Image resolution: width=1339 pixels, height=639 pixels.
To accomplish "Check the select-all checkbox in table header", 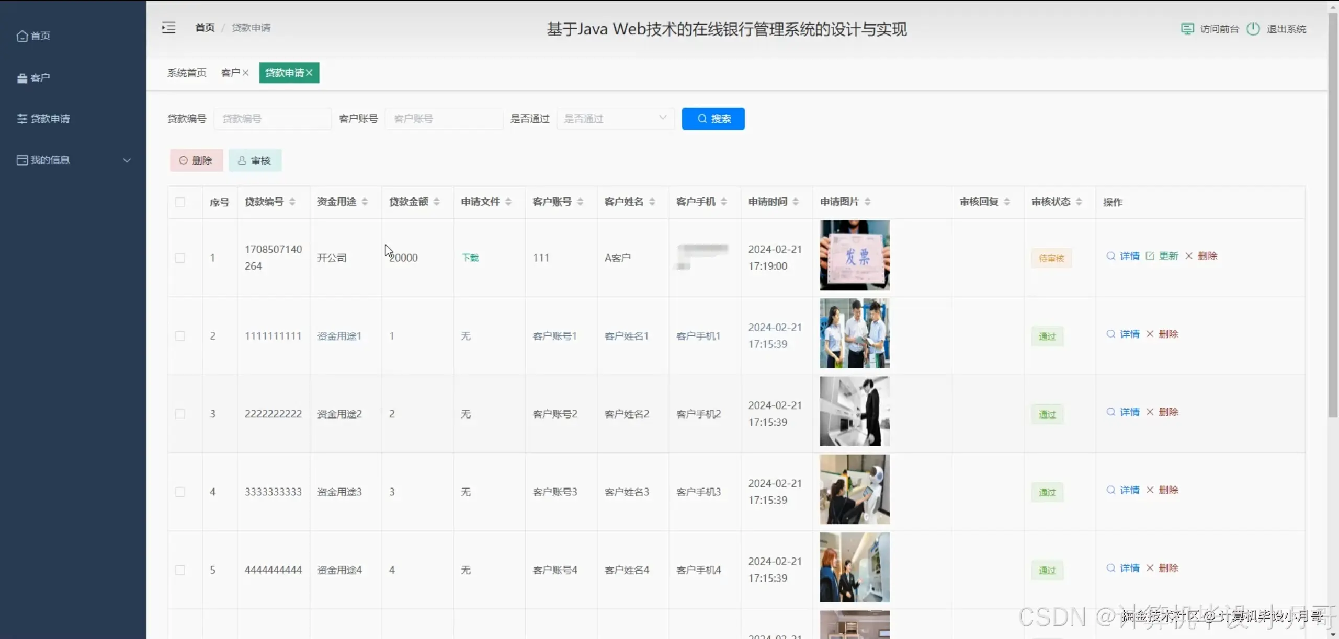I will coord(179,202).
